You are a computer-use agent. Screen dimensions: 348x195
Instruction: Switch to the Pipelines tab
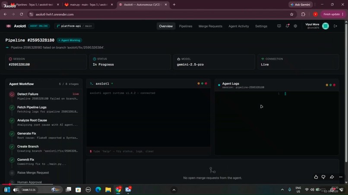pos(186,26)
